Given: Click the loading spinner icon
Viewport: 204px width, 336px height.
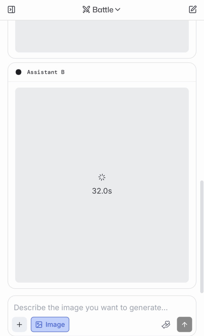Looking at the screenshot, I should pos(102,177).
